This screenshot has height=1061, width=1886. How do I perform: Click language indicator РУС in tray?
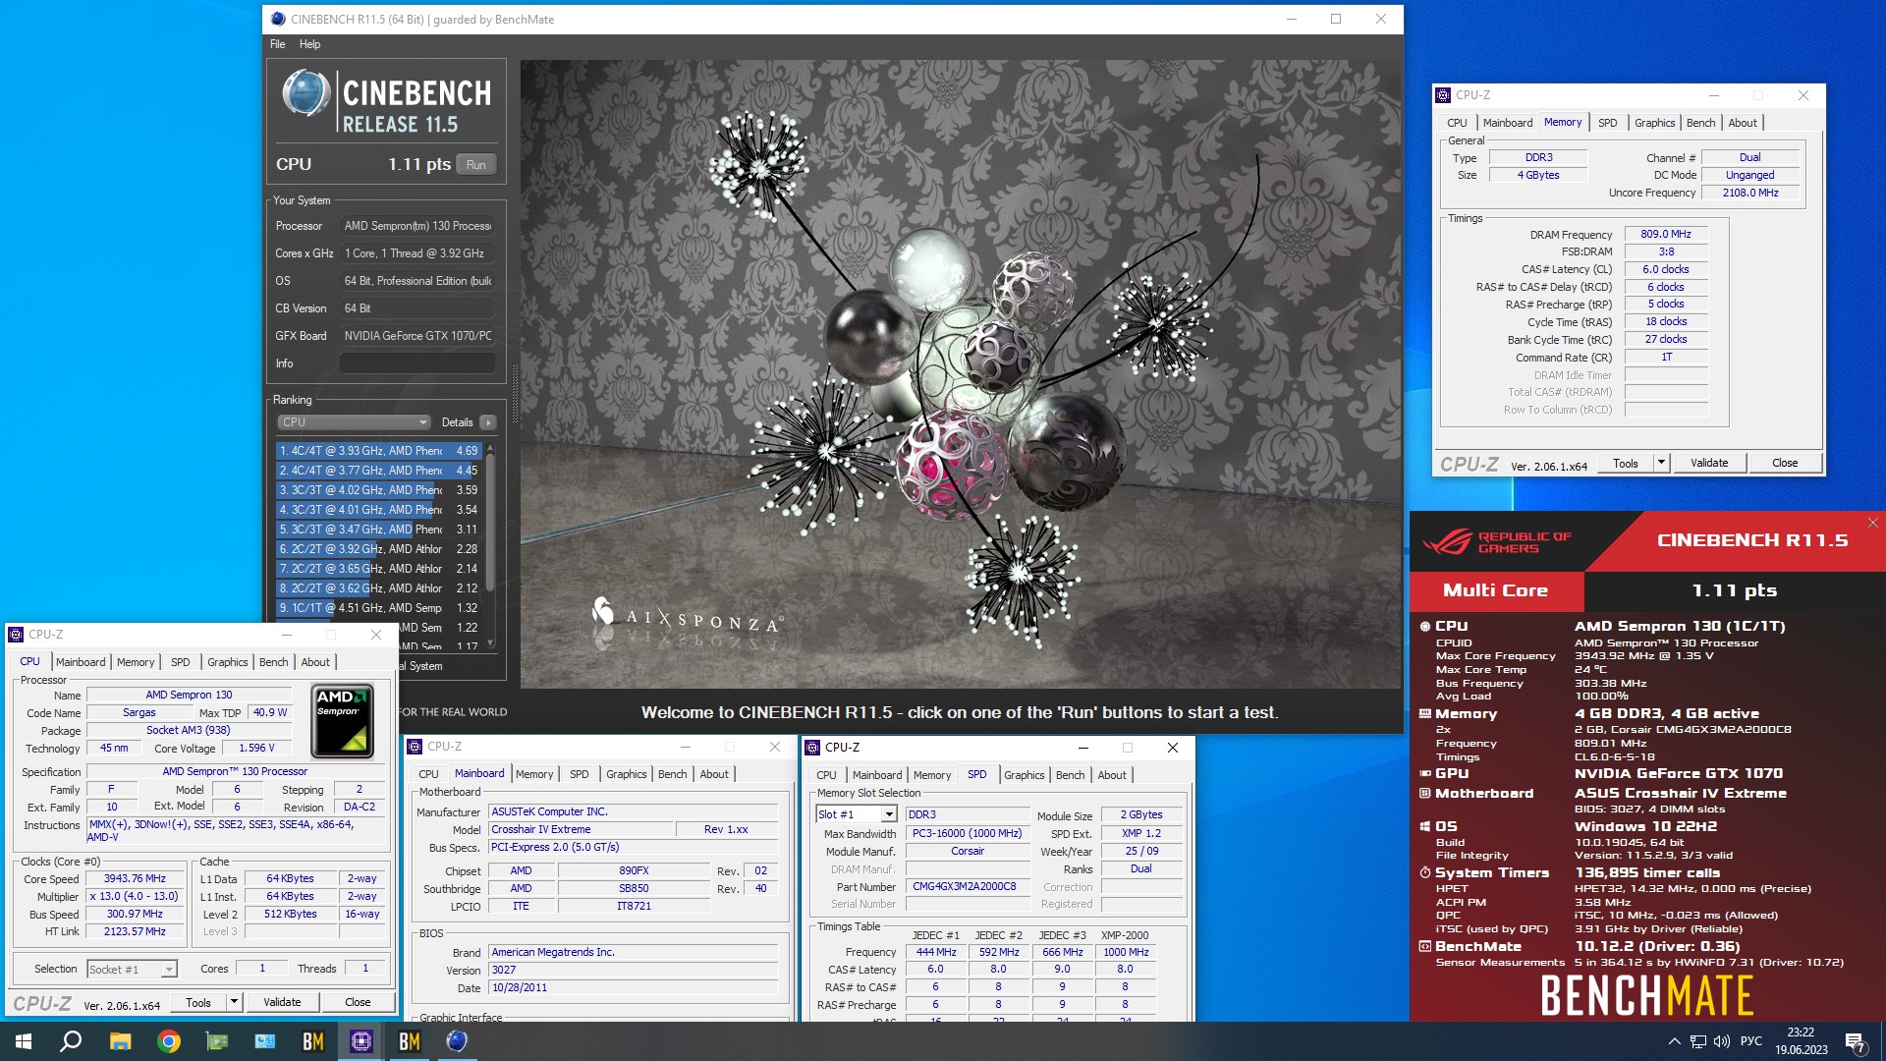(1751, 1041)
